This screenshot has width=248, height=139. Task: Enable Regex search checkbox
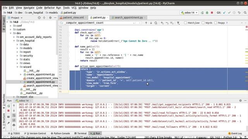coord(215,23)
